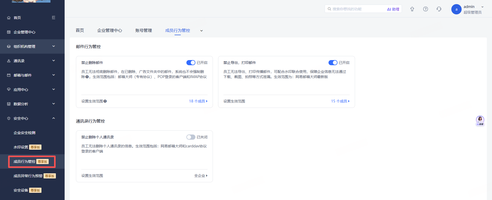
Task: Expand 邮箱与邮件 chevron in sidebar
Action: click(54, 75)
